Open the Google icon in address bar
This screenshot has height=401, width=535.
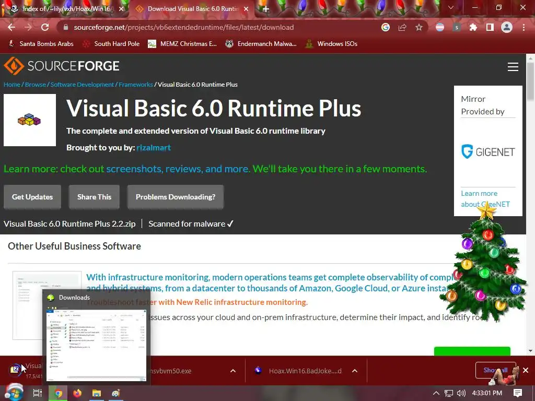386,27
